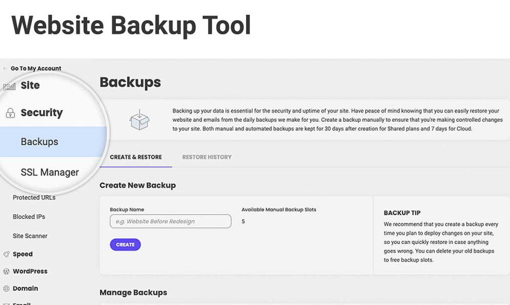Viewport: 510px width, 305px height.
Task: Click the Security padlock icon
Action: click(x=10, y=113)
